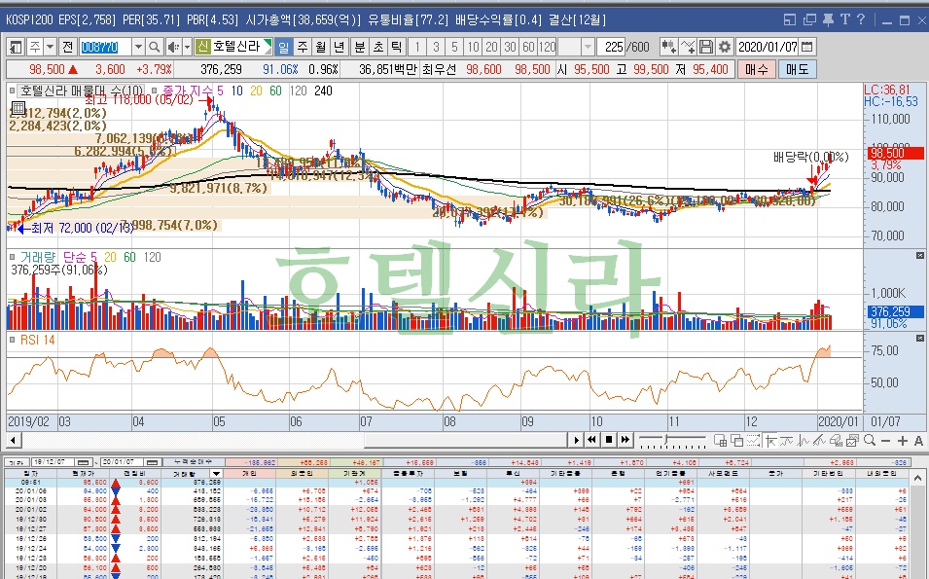This screenshot has height=579, width=929.
Task: Open end date picker for 20/01/07
Action: (153, 462)
